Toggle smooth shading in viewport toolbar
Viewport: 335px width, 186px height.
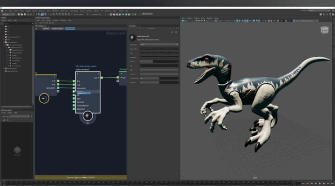pyautogui.click(x=237, y=21)
